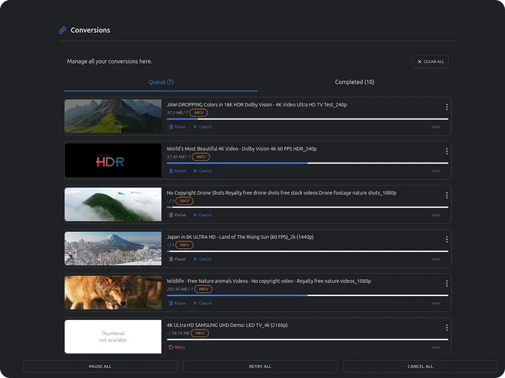Image resolution: width=505 pixels, height=378 pixels.
Task: Click the CANCEL ALL button
Action: pyautogui.click(x=420, y=366)
